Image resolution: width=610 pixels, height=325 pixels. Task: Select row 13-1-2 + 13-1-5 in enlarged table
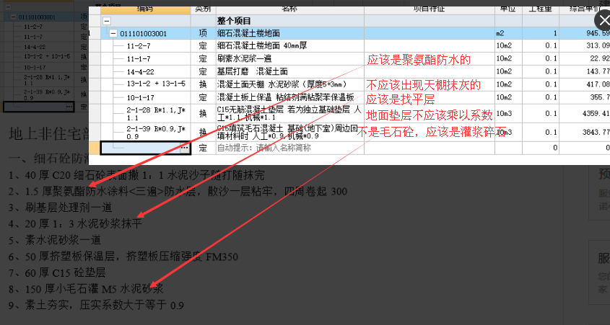coord(146,84)
